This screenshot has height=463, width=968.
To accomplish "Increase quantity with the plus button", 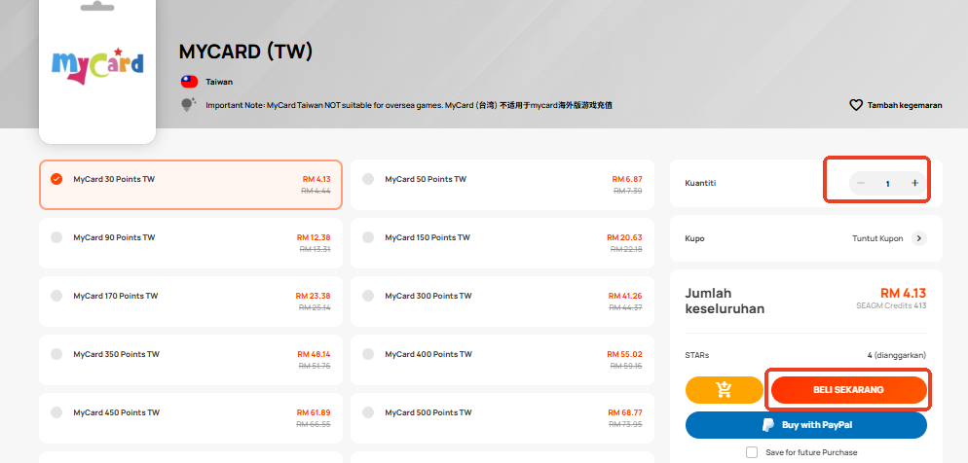I will (x=914, y=183).
